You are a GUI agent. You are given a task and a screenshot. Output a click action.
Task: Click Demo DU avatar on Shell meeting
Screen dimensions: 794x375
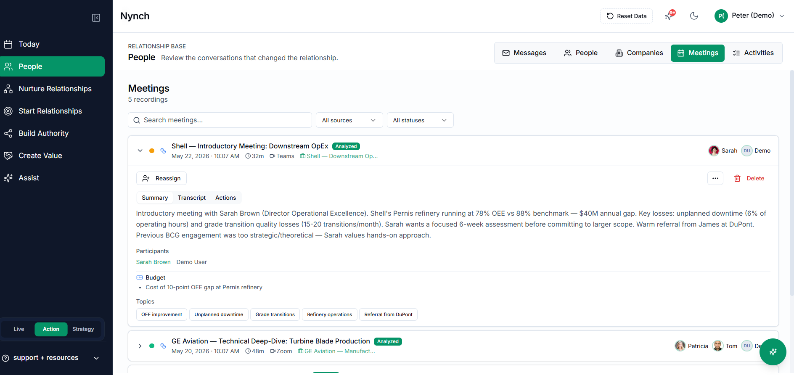747,151
